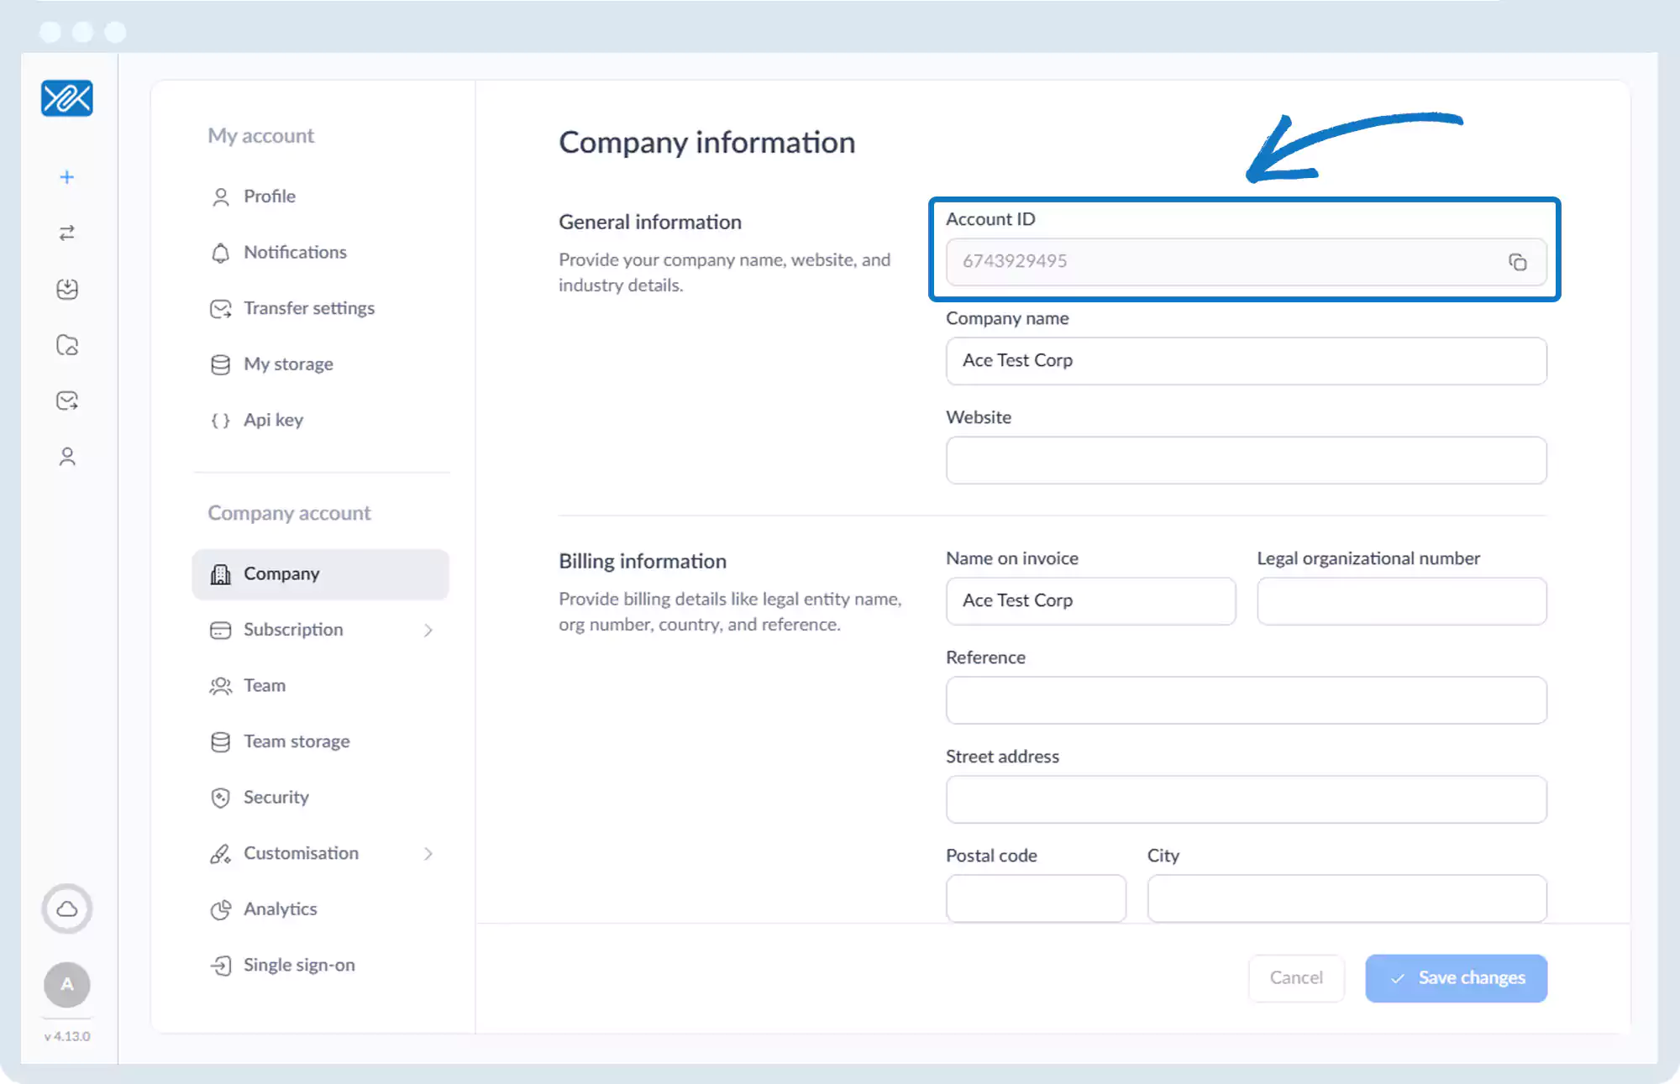Open Api key page
This screenshot has height=1084, width=1680.
click(x=272, y=420)
